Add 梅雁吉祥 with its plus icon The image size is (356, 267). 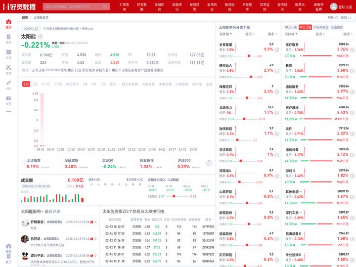277,92
